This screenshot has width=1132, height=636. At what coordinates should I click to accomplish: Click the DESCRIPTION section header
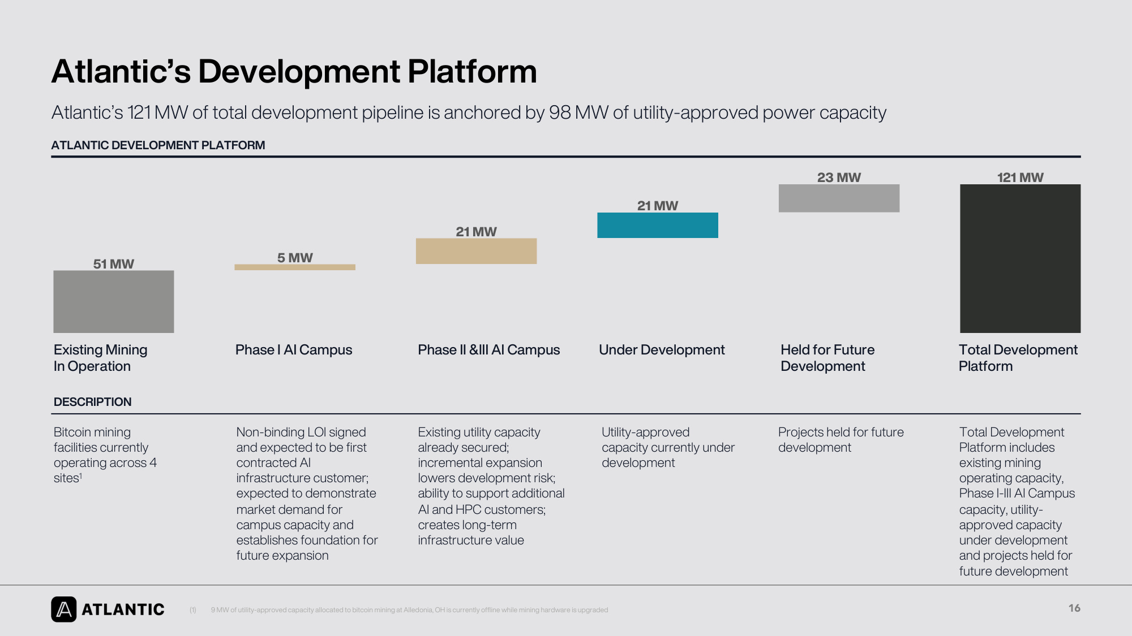(x=92, y=402)
